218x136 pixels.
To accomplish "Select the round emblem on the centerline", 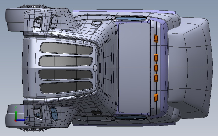I will tap(95, 68).
